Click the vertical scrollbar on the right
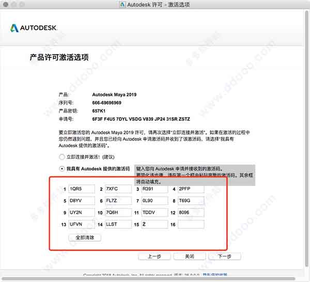The height and width of the screenshot is (282, 310). 306,138
